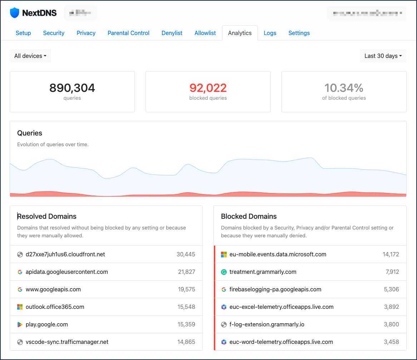Viewport: 417px width, 360px height.
Task: Click the Microsoft icon beside outlook.office365.com
Action: [x=20, y=307]
